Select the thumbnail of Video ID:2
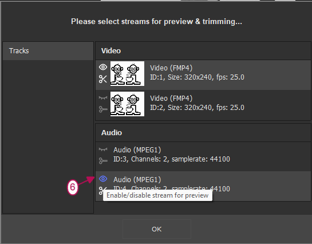The image size is (312, 244). 127,104
